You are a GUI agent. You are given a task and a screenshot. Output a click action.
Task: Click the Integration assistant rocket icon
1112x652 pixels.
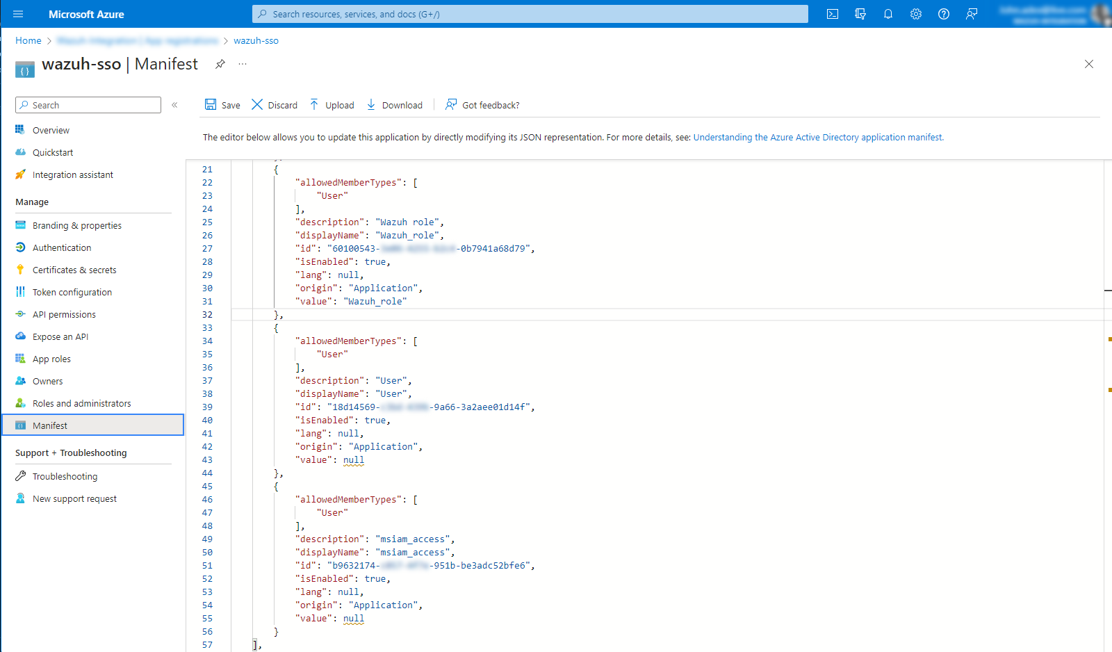pos(20,174)
